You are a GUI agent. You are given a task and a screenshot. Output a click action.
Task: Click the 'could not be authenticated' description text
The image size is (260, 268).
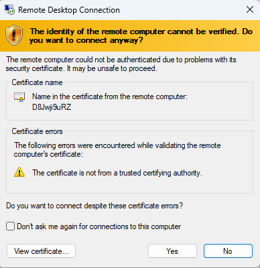tap(121, 64)
